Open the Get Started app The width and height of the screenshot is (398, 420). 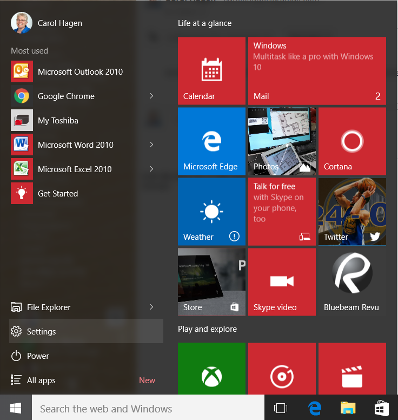(86, 193)
